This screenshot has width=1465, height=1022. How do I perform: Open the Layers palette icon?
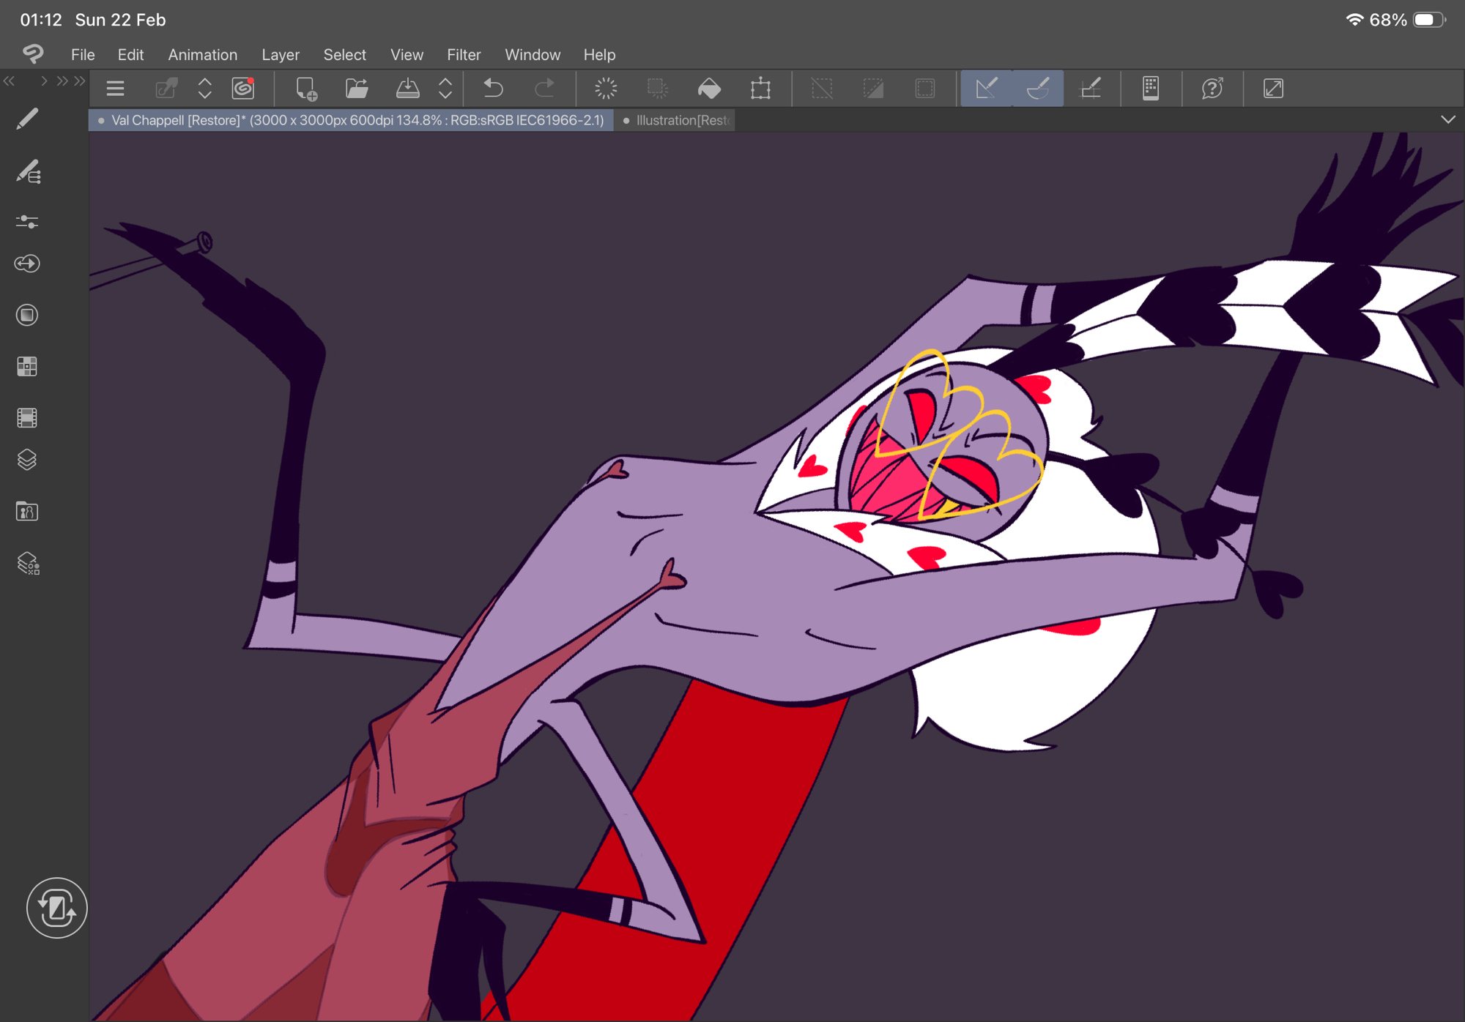pos(27,460)
